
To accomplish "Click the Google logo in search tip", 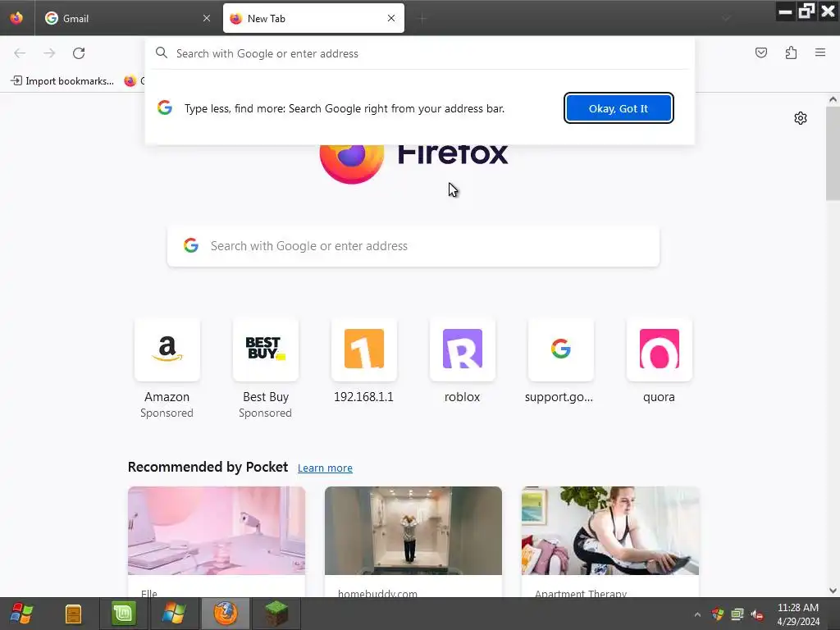I will (x=165, y=107).
